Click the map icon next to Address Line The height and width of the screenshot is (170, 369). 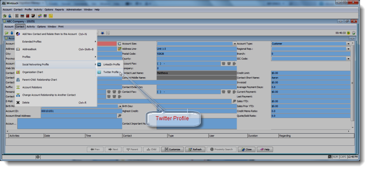tap(119, 49)
